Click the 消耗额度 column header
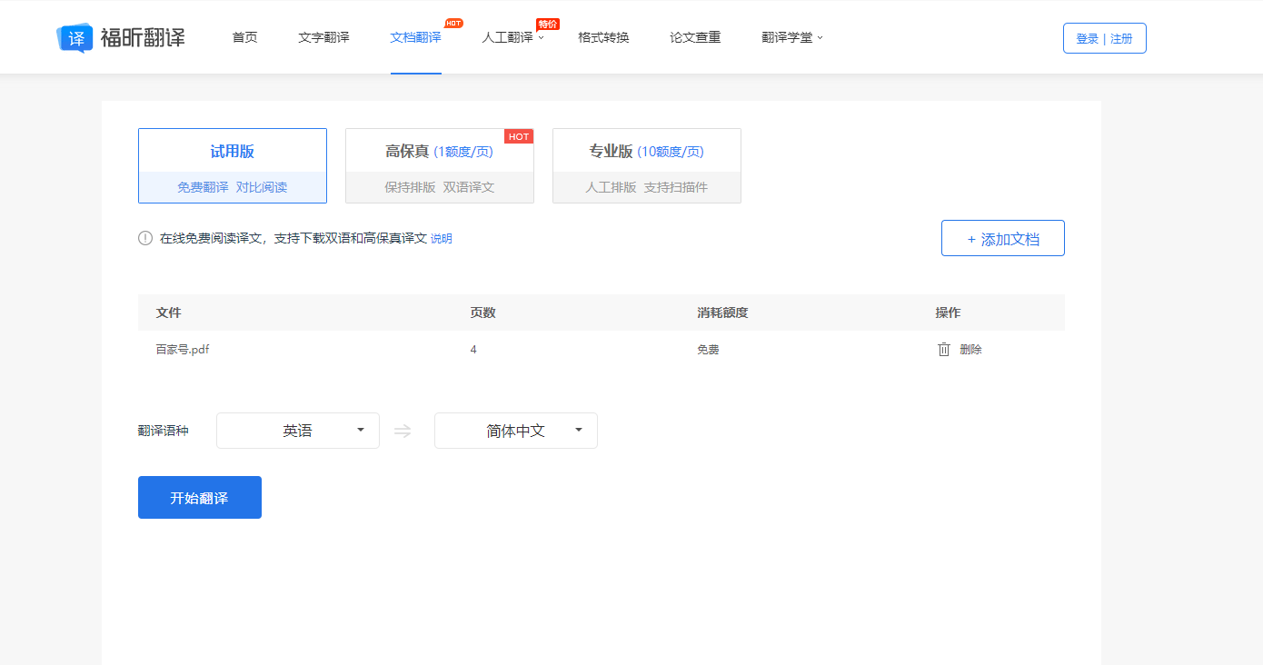This screenshot has height=665, width=1263. coord(722,313)
